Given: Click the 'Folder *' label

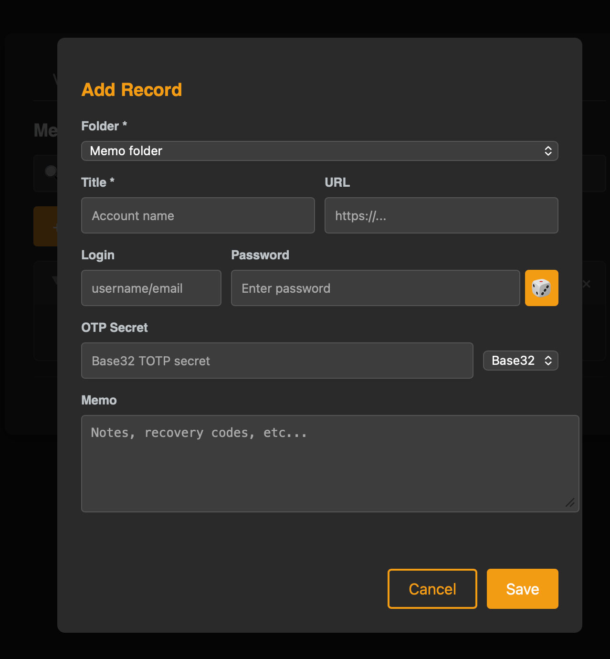Looking at the screenshot, I should pos(104,126).
